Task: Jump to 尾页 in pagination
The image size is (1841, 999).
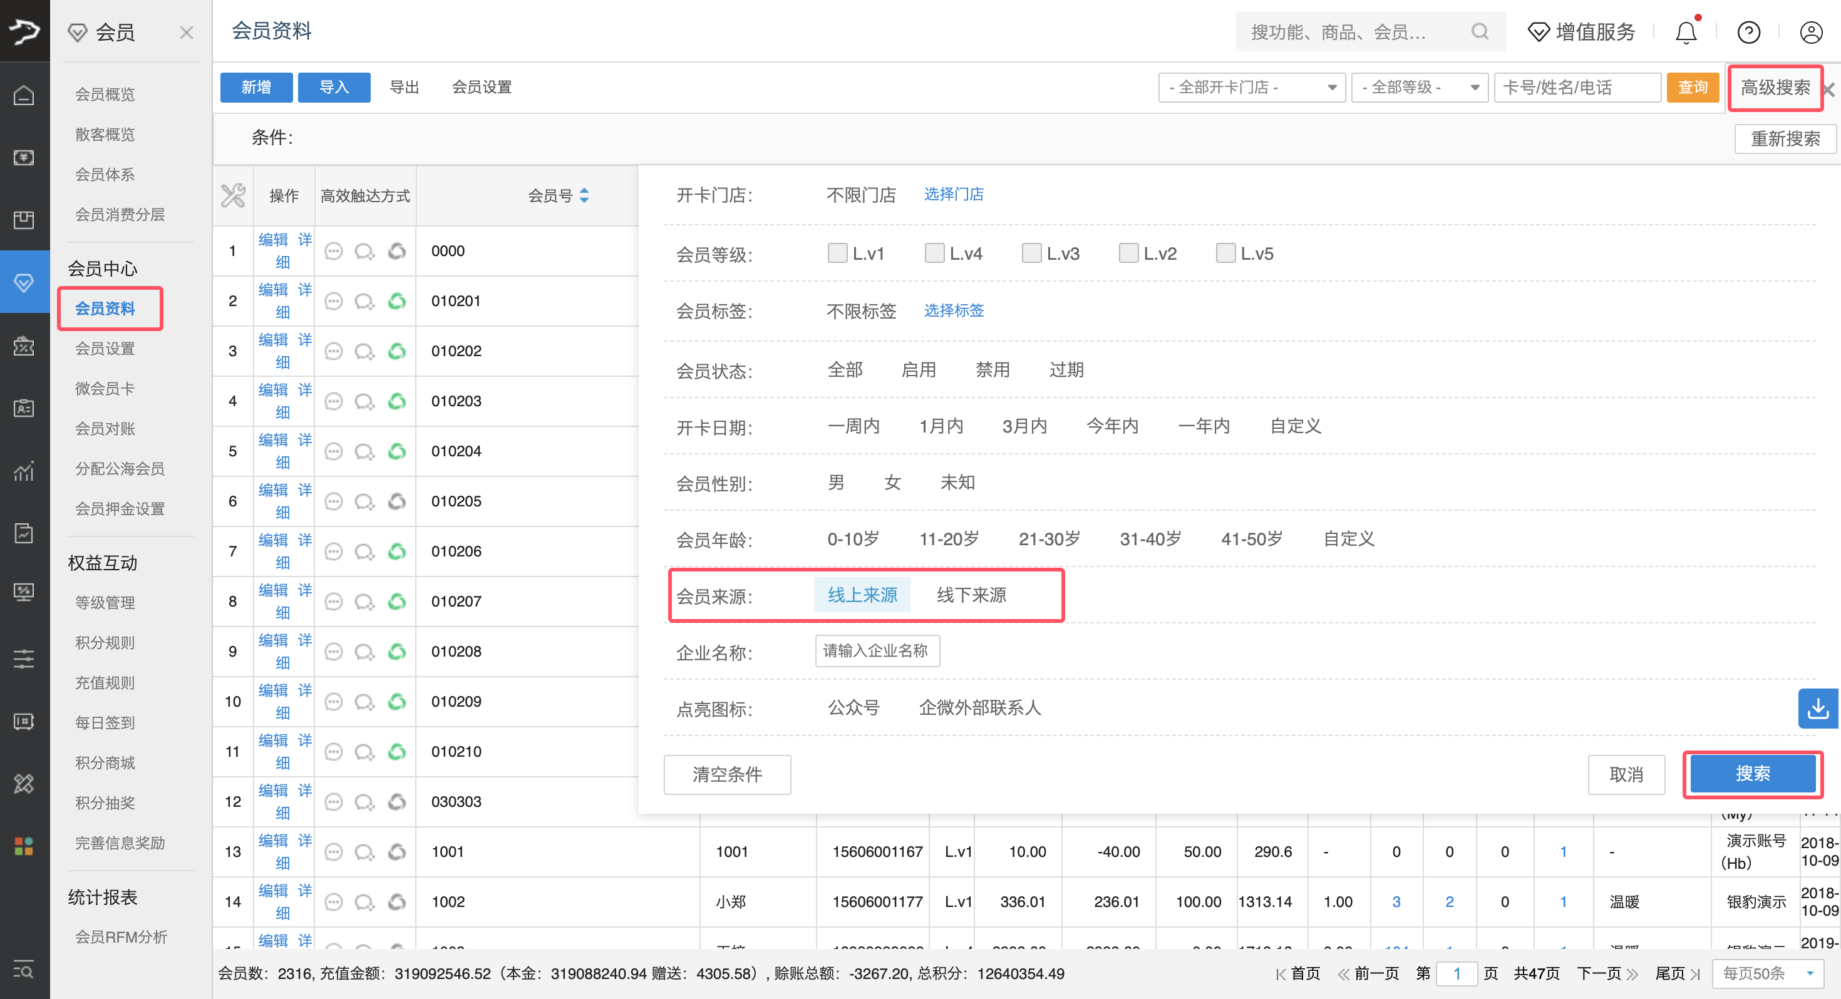Action: (x=1677, y=973)
